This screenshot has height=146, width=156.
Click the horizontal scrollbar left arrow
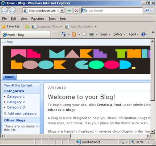[x=3, y=136]
